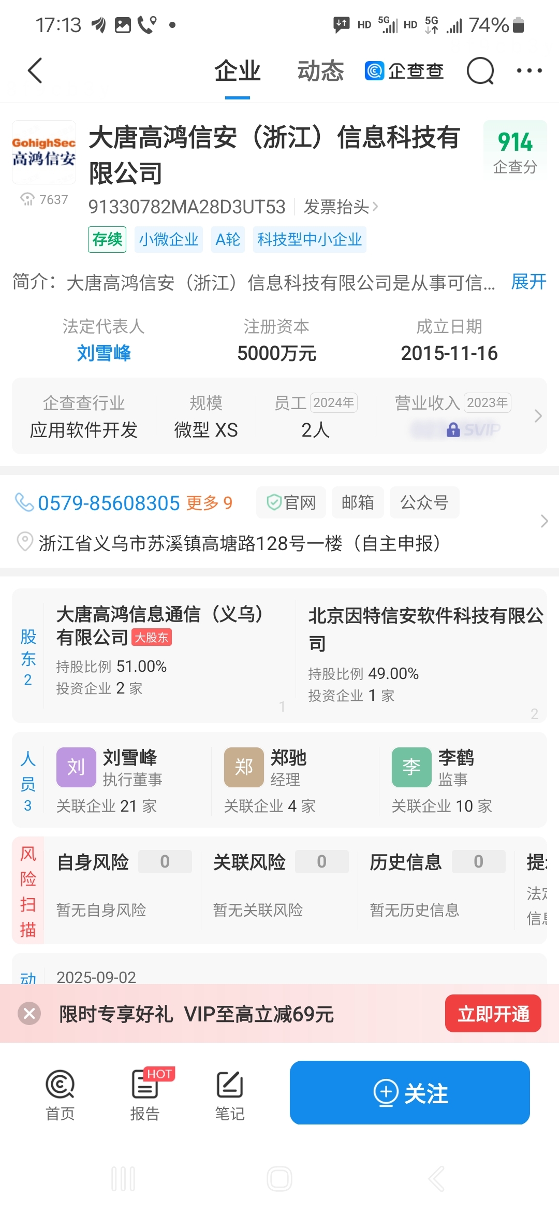Tap the 914 企查分 score badge

[515, 151]
